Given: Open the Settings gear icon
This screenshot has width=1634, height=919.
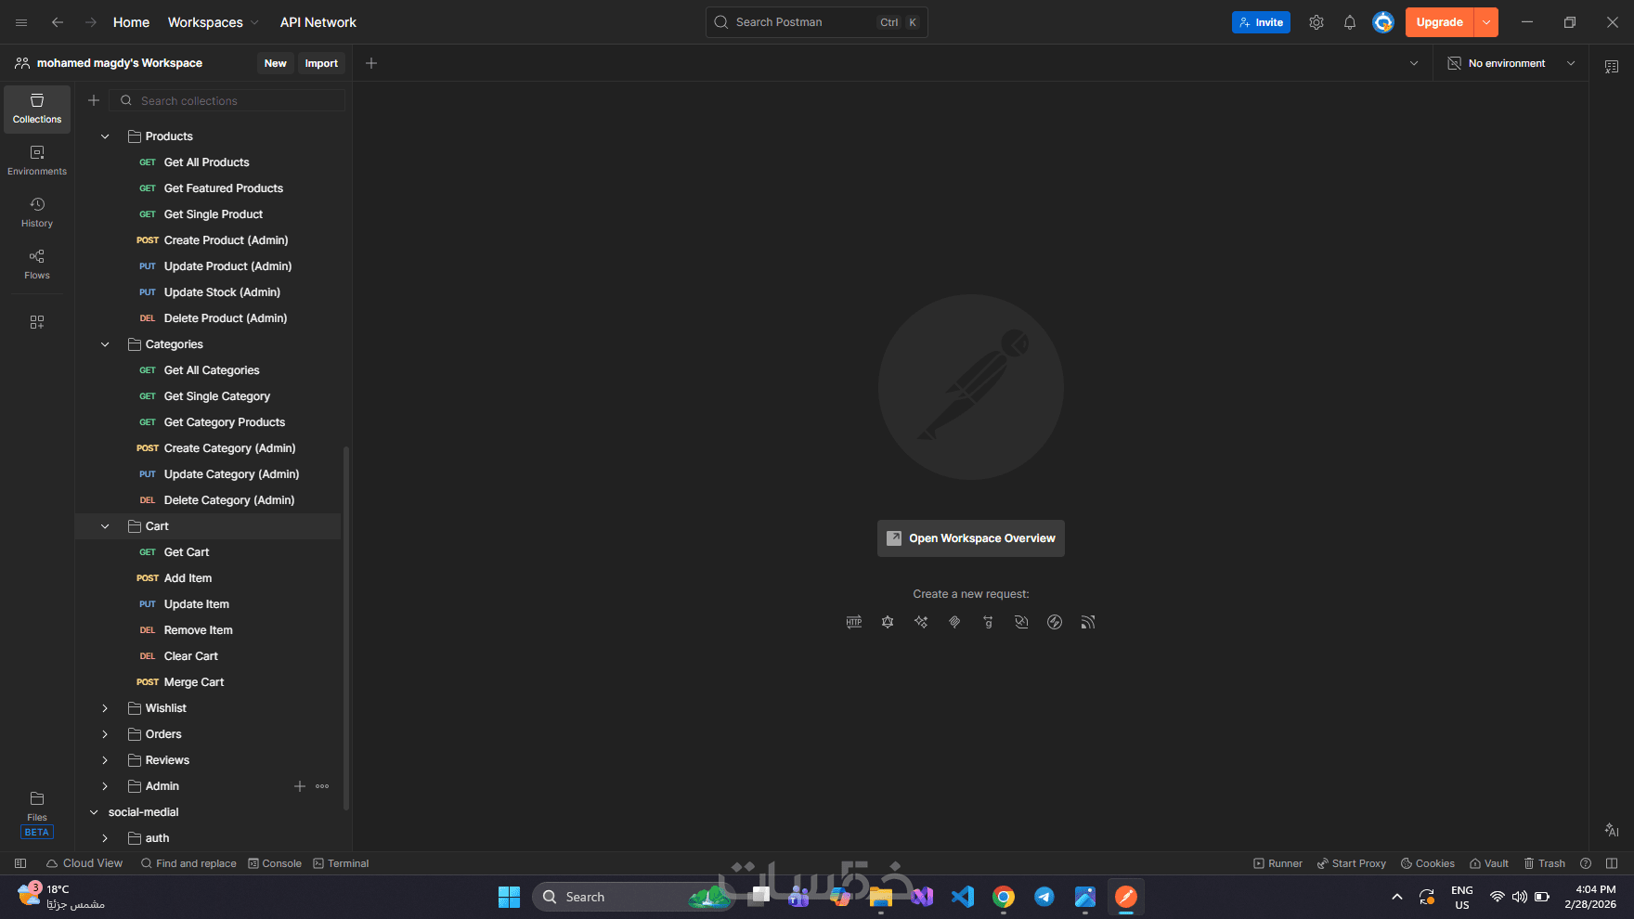Looking at the screenshot, I should click(1316, 22).
